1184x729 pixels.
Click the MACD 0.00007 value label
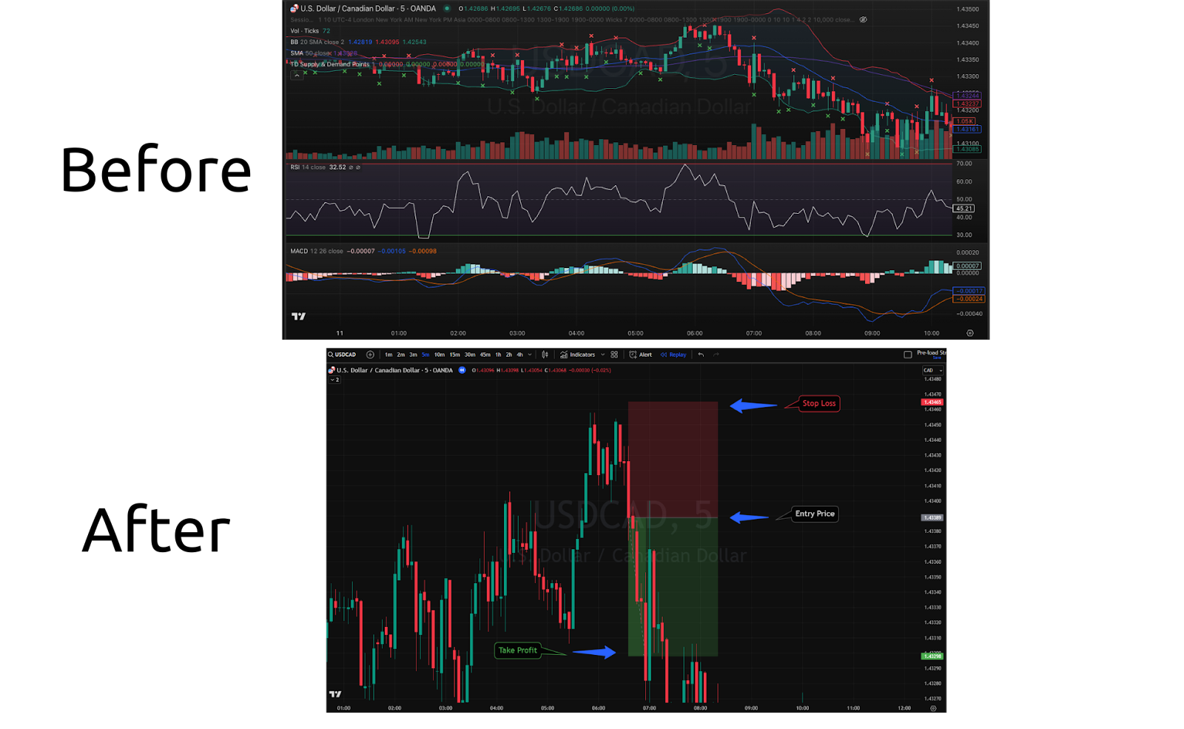pos(967,266)
